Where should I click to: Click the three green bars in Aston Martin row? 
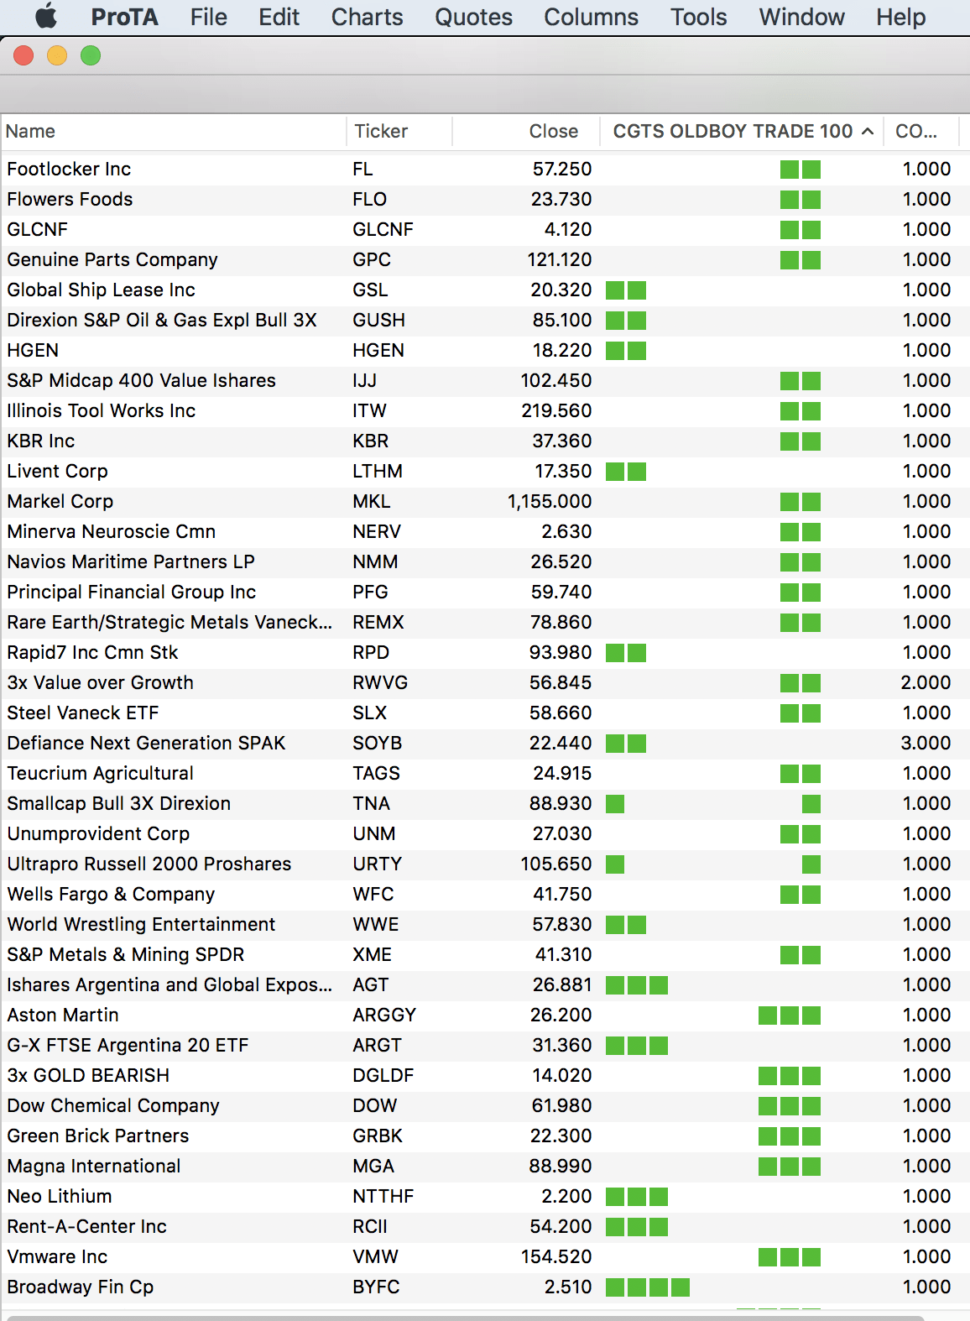tap(790, 1016)
